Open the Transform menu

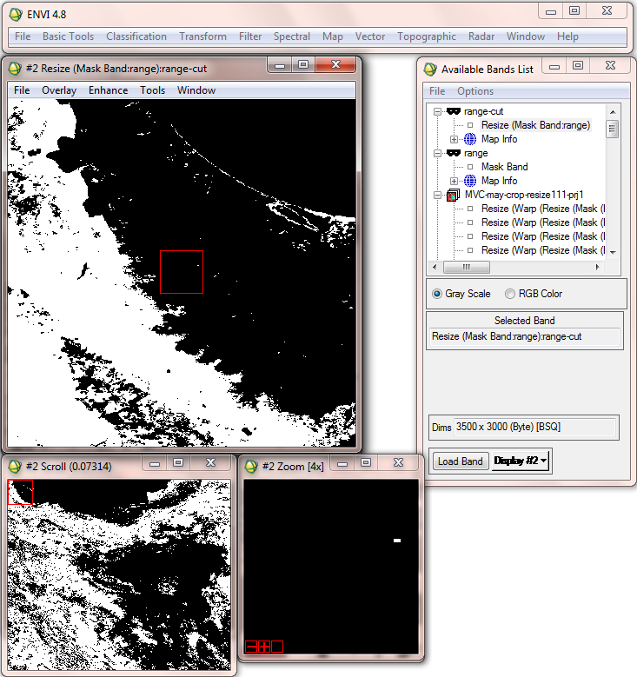tap(202, 37)
